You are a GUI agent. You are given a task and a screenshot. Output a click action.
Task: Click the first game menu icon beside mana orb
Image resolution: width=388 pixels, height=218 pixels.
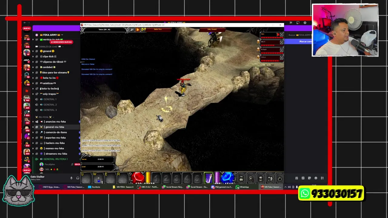[x=241, y=178]
